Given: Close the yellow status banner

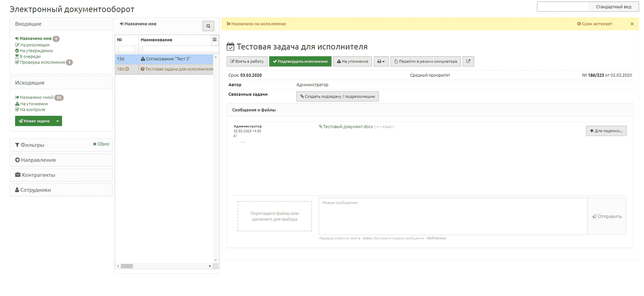Looking at the screenshot, I should tap(632, 24).
